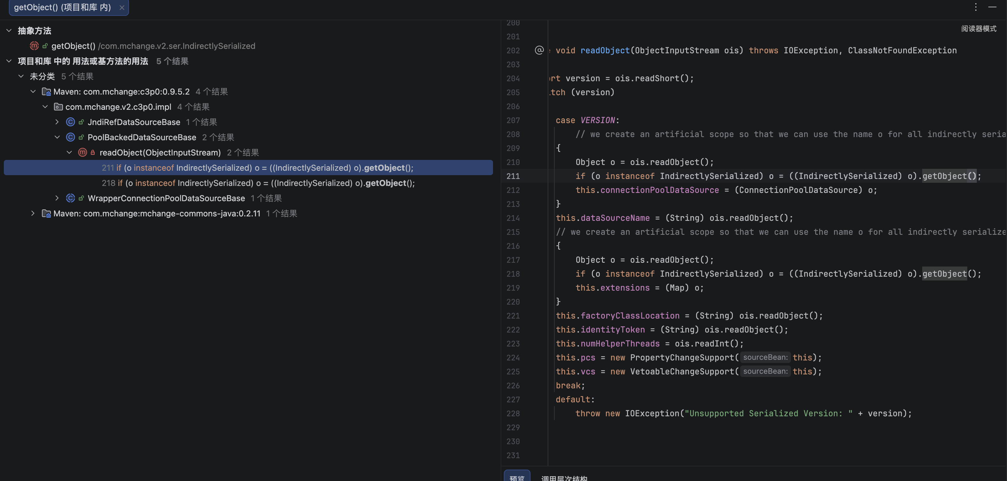Click the JndiRefDataSourceBase class icon
This screenshot has width=1007, height=481.
pos(71,122)
